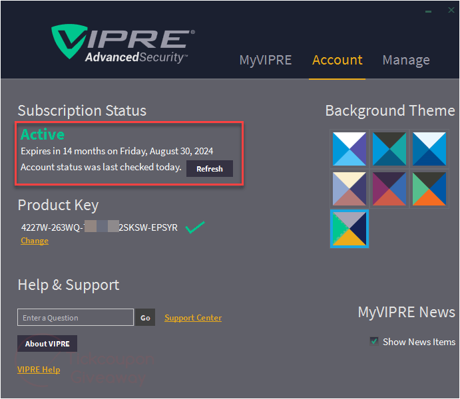
Task: Click the green Active status text
Action: tap(43, 134)
